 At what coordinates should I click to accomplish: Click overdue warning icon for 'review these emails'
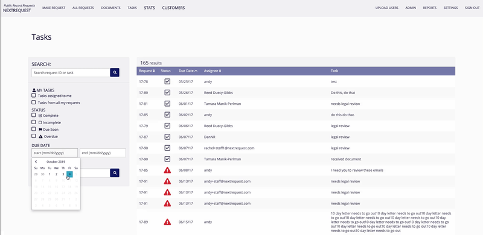[167, 170]
